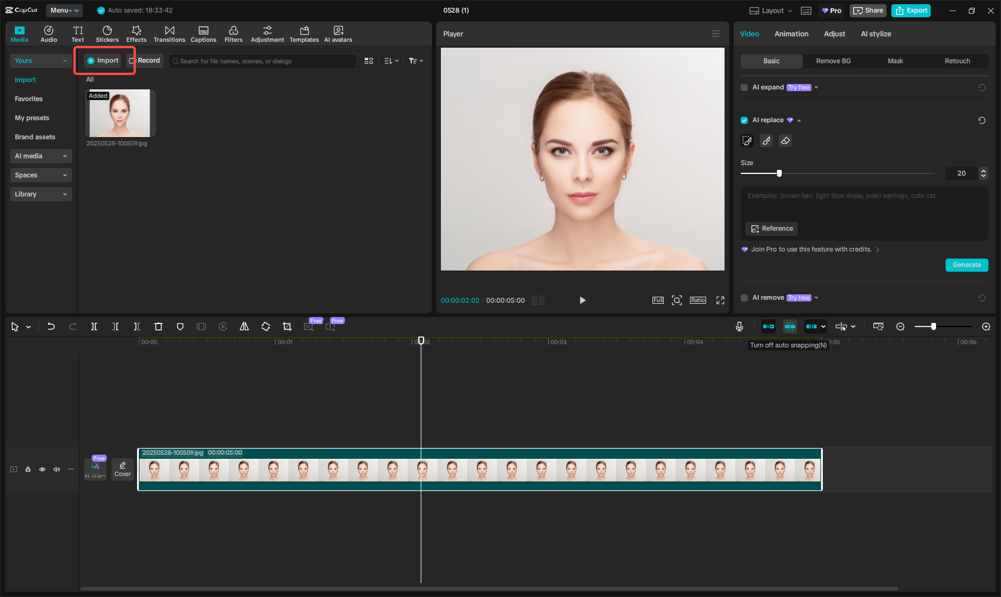1001x597 pixels.
Task: Click the microphone voiceover record icon
Action: click(x=739, y=327)
